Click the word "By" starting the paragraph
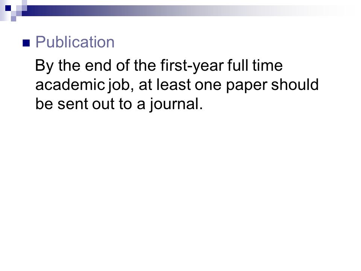361x271 pixels. [44, 66]
